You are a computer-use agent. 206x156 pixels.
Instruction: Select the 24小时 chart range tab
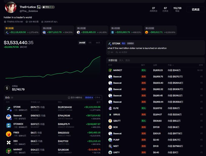(x=82, y=43)
